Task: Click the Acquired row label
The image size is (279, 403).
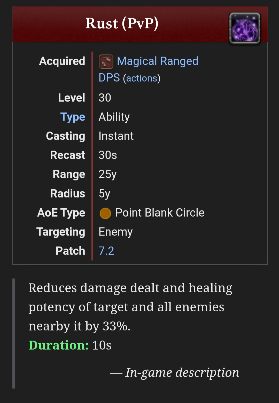Action: pos(62,61)
